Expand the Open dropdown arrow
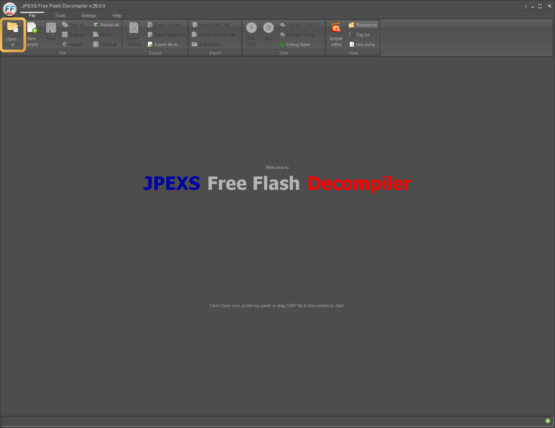The image size is (555, 428). (x=13, y=45)
